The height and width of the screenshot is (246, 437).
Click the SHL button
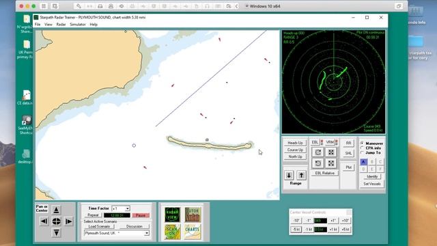click(x=348, y=153)
